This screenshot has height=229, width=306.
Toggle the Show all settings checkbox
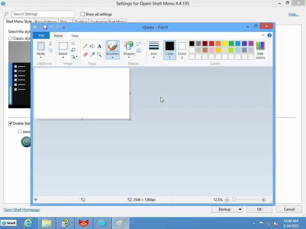pos(82,14)
